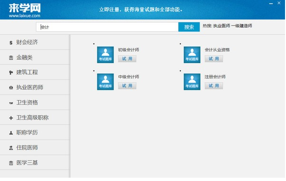Open the 住院医师 category
This screenshot has height=181, width=286.
click(x=35, y=148)
